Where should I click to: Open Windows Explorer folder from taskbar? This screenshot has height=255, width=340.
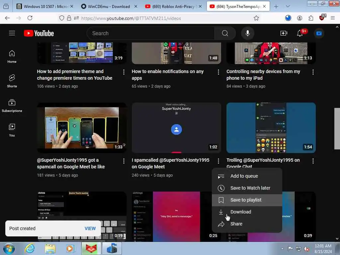(50, 249)
